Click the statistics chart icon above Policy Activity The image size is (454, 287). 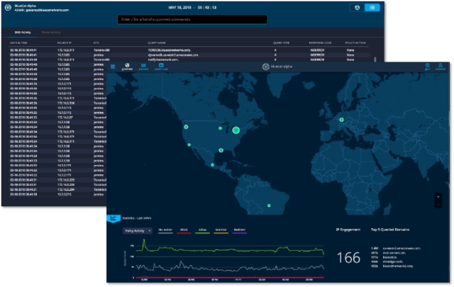point(111,218)
